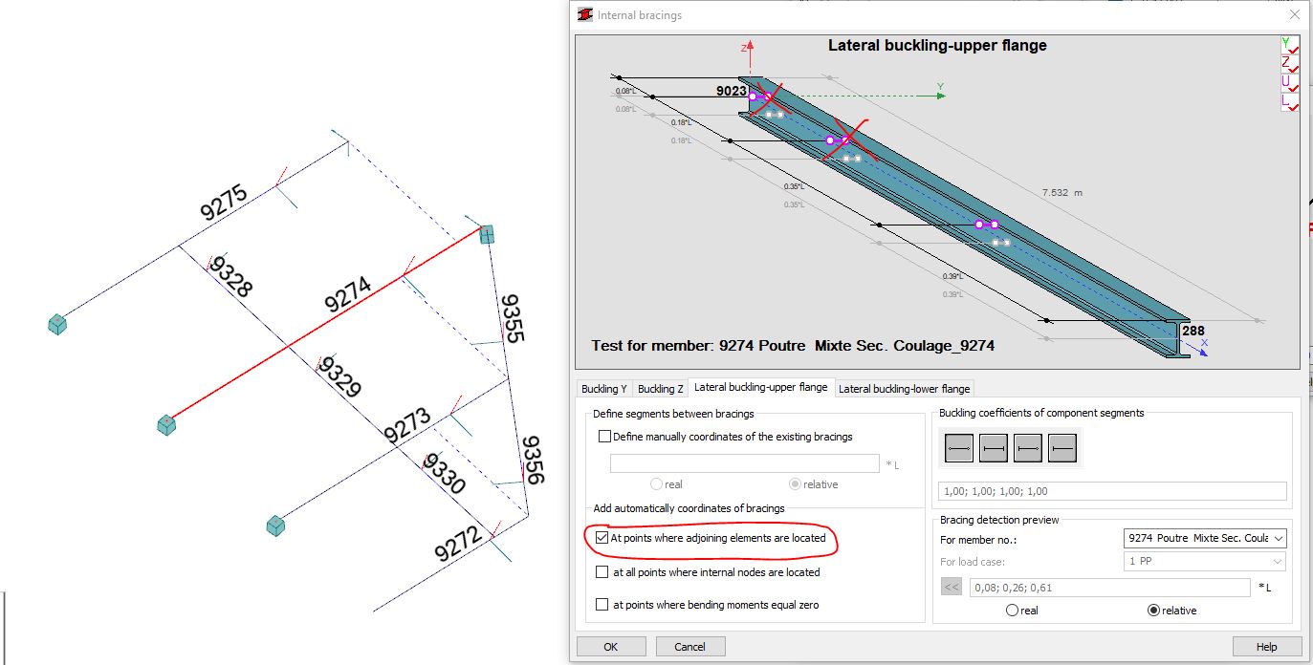The image size is (1313, 665).
Task: Switch to the Buckling Y tab
Action: coord(603,388)
